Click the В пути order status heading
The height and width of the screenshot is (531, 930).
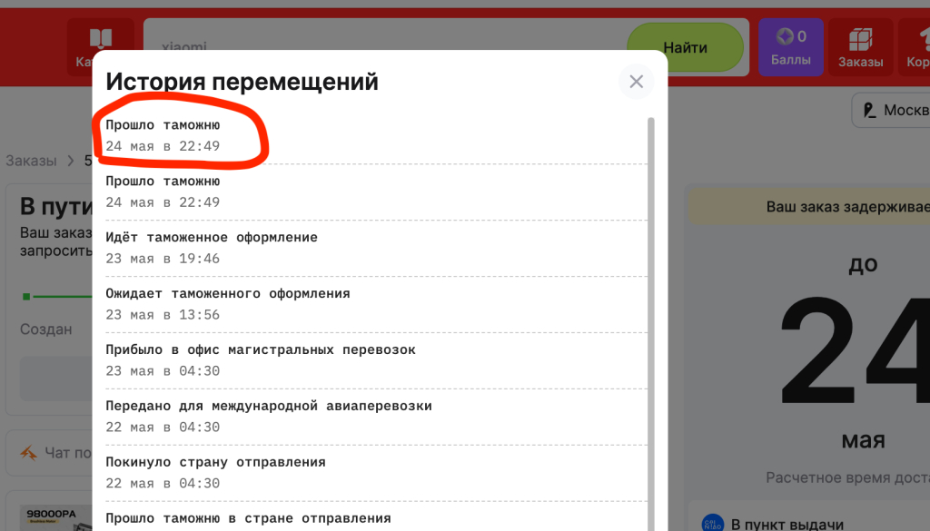(x=56, y=206)
